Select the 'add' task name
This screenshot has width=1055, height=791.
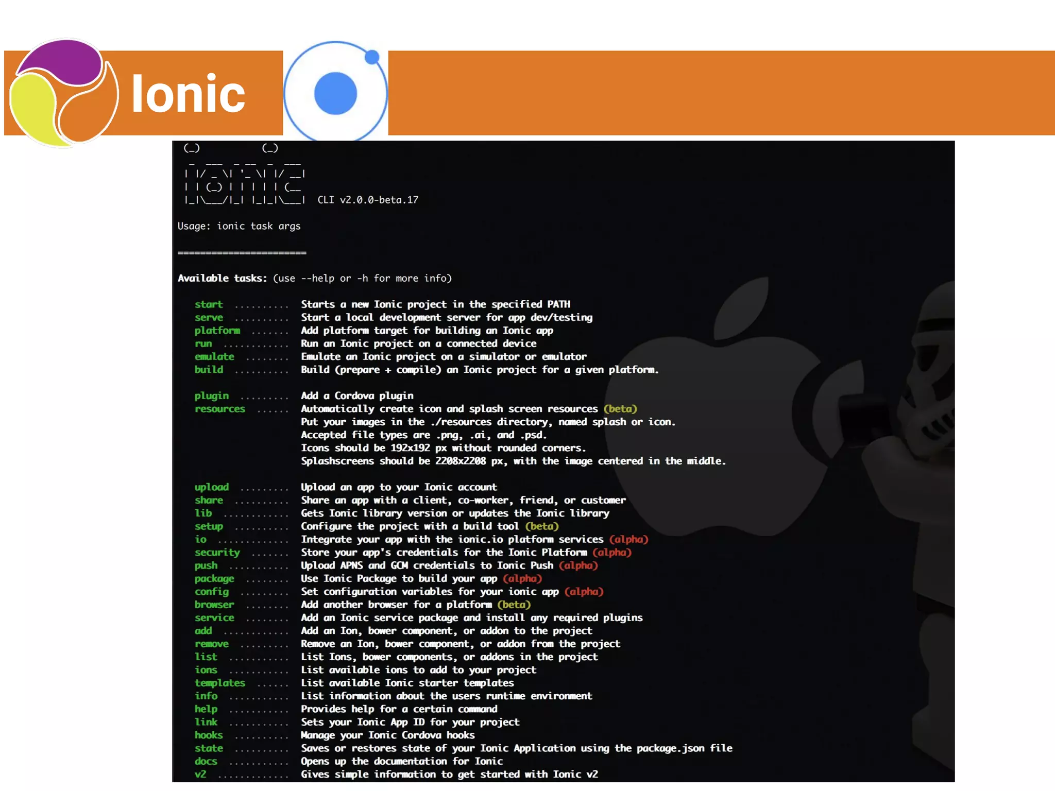coord(203,631)
